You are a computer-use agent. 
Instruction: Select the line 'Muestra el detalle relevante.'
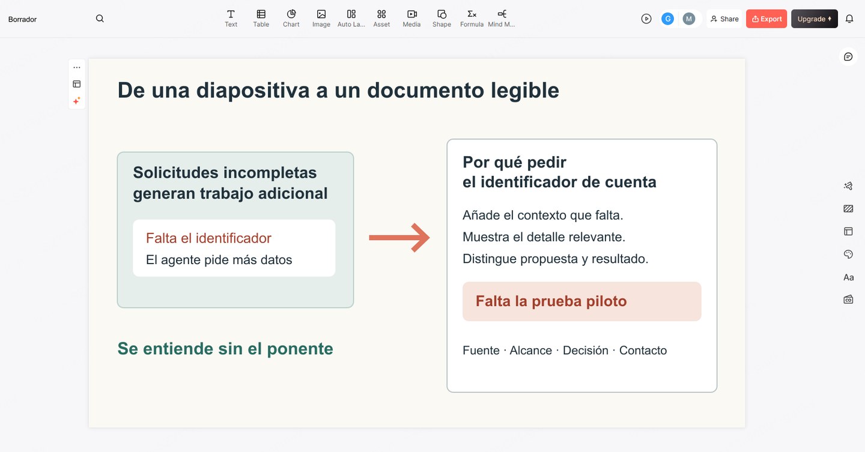click(x=544, y=237)
